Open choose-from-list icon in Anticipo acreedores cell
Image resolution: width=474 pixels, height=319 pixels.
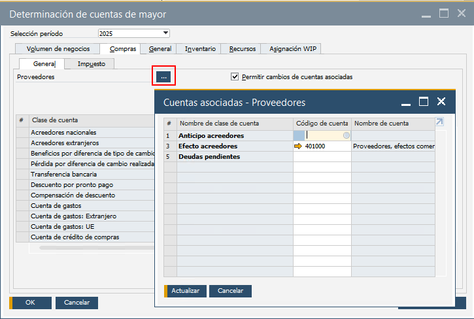tap(347, 135)
